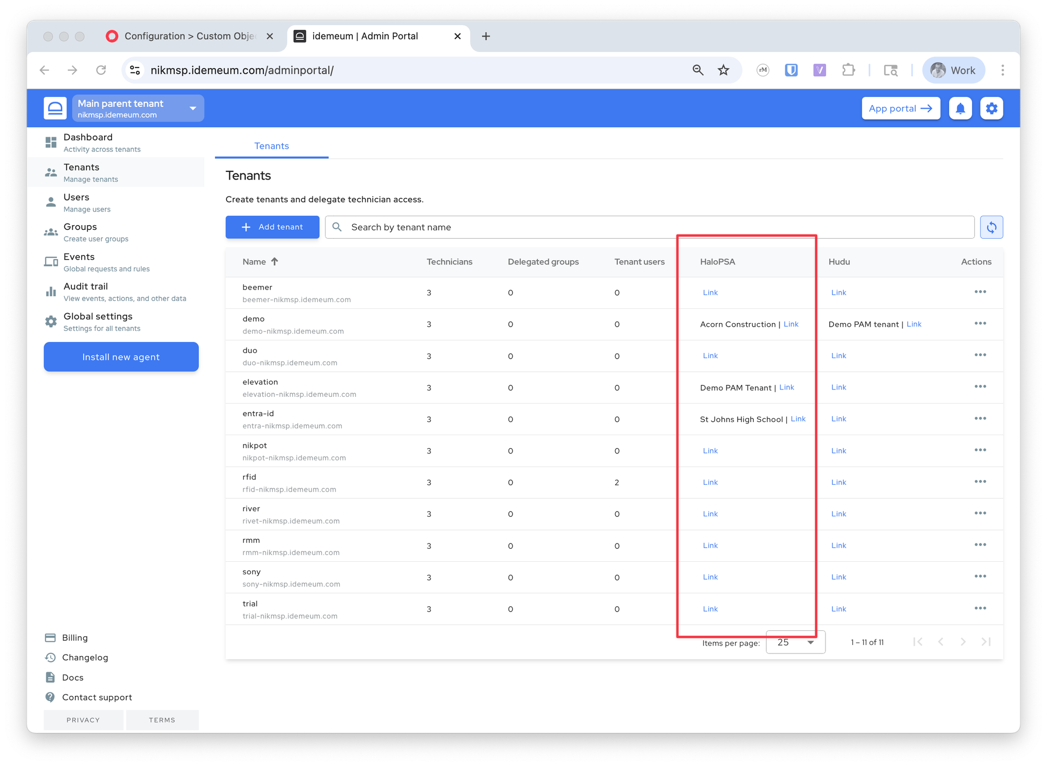Go back in browser history

click(x=44, y=70)
